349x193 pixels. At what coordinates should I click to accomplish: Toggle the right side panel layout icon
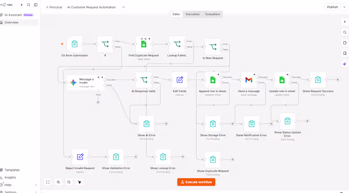point(345,53)
